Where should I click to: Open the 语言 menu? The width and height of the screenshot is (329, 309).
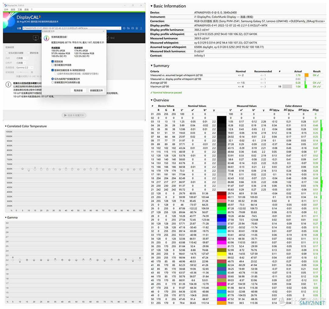tap(27, 9)
